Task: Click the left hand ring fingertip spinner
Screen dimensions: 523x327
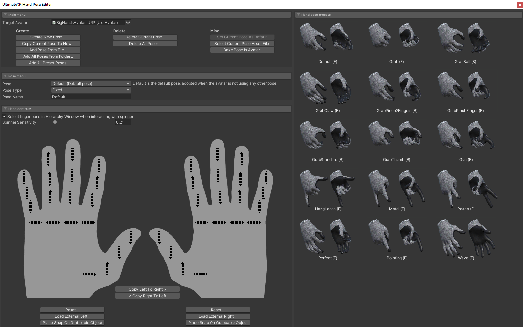Action: pyautogui.click(x=48, y=159)
